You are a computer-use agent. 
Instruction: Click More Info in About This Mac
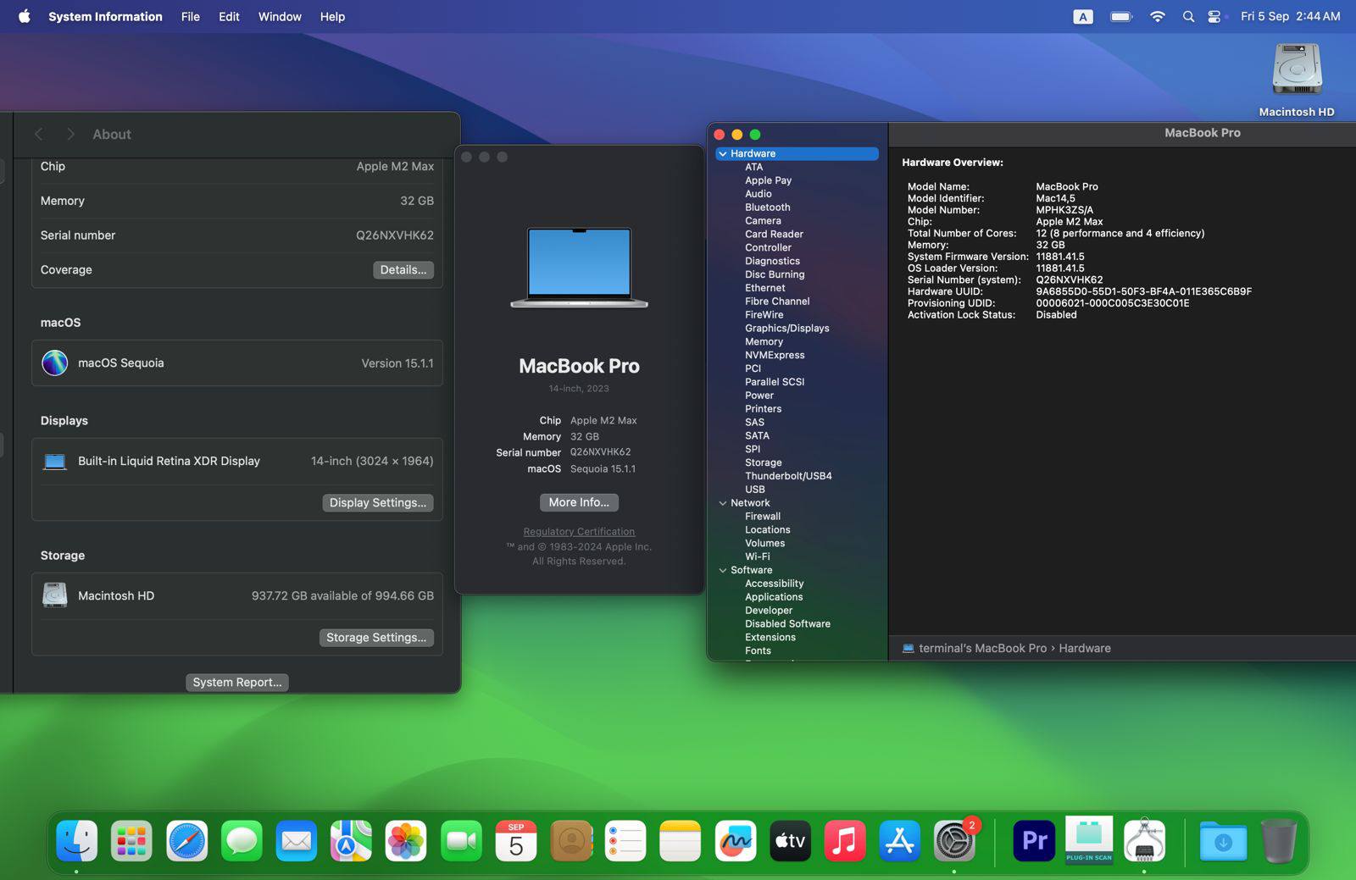coord(579,502)
